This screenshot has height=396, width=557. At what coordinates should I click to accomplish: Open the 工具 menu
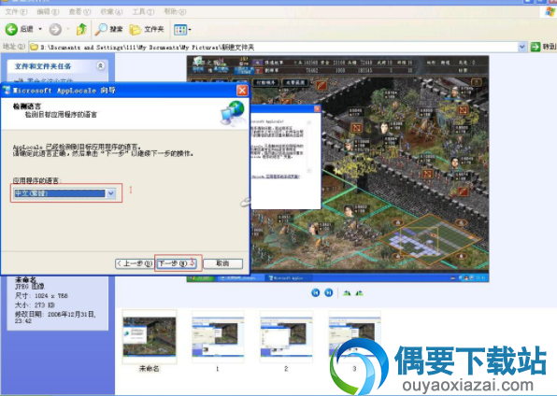144,12
